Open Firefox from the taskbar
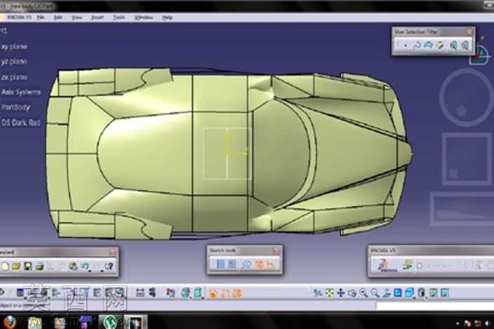The height and width of the screenshot is (329, 494). click(9, 322)
